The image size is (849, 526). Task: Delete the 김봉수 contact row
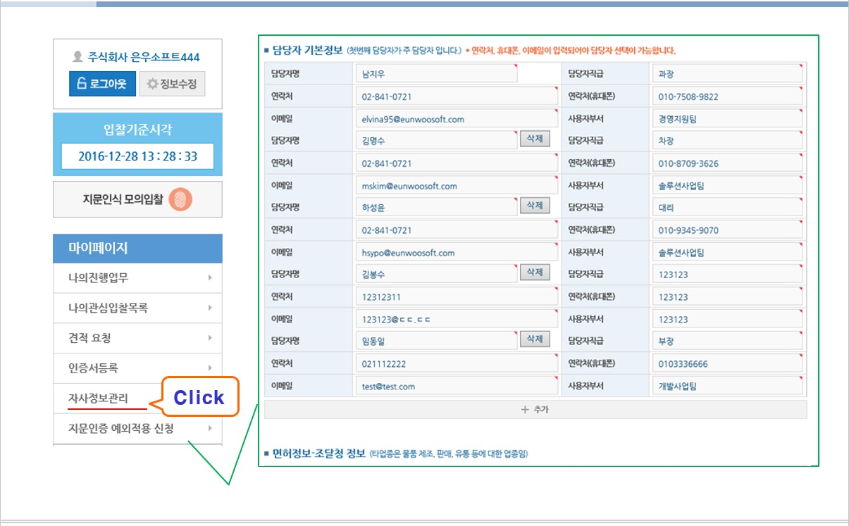[x=535, y=273]
